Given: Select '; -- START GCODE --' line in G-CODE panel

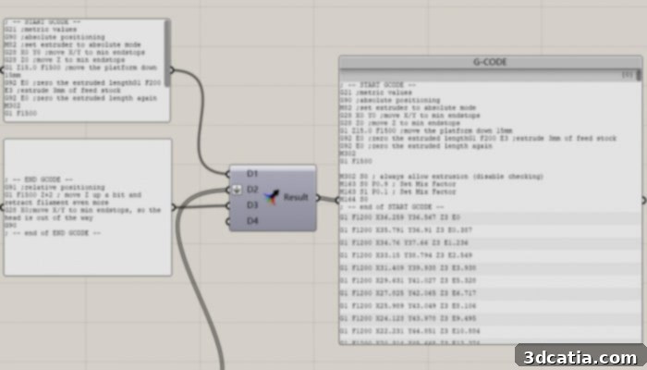Looking at the screenshot, I should 378,85.
